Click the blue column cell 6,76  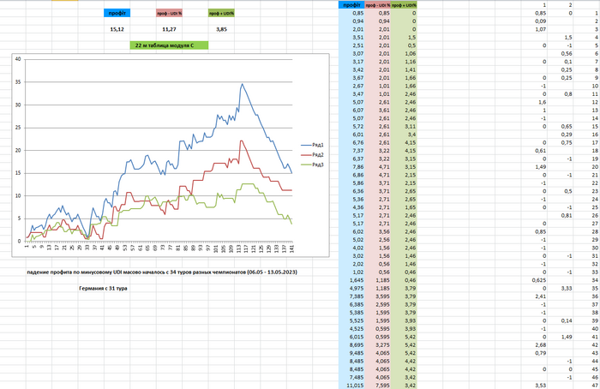click(x=351, y=142)
